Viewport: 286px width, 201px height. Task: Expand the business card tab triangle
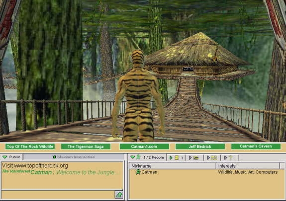pyautogui.click(x=190, y=158)
